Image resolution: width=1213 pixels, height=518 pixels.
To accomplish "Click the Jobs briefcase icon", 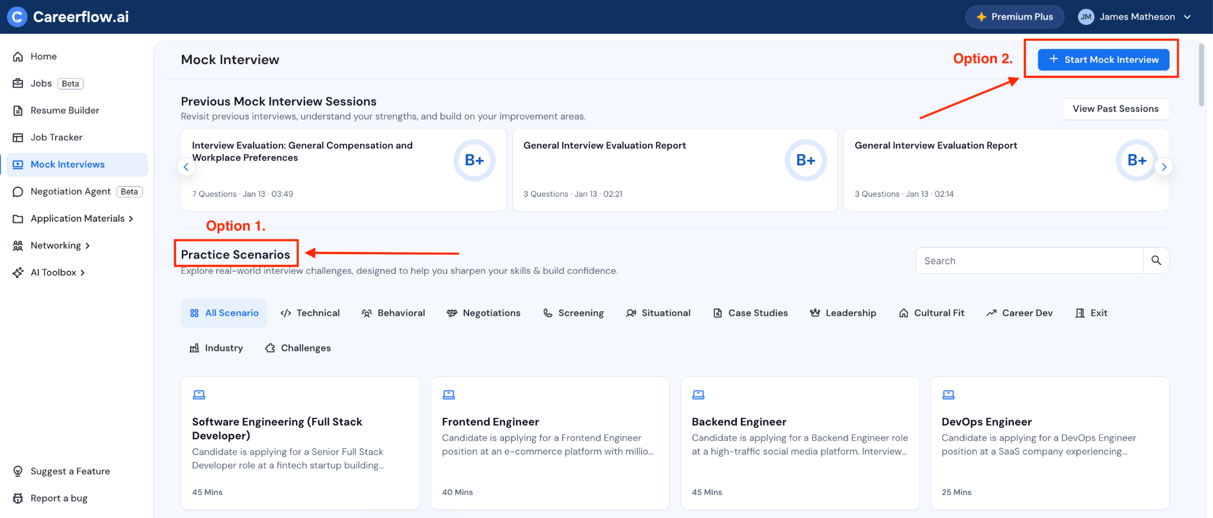I will tap(18, 84).
